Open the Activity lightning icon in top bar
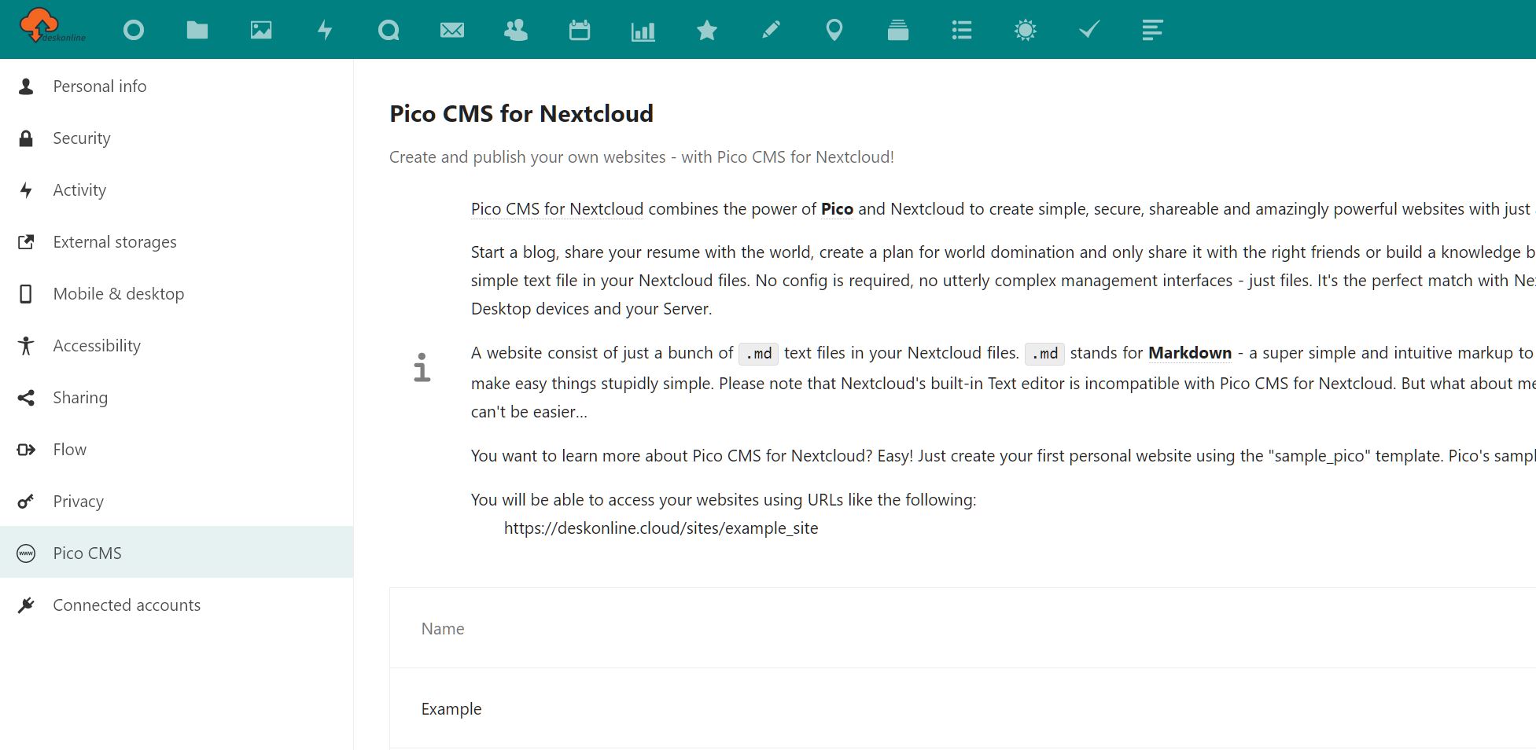The width and height of the screenshot is (1536, 750). click(325, 31)
